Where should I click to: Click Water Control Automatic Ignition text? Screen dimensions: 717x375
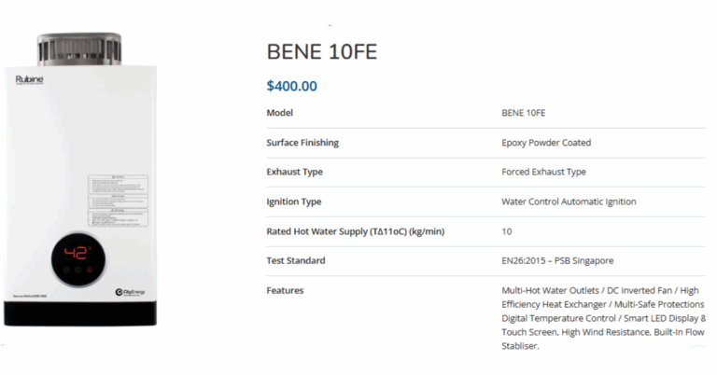click(569, 201)
